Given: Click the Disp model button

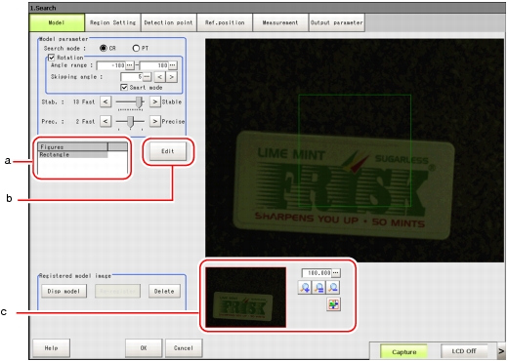Looking at the screenshot, I should [x=63, y=291].
